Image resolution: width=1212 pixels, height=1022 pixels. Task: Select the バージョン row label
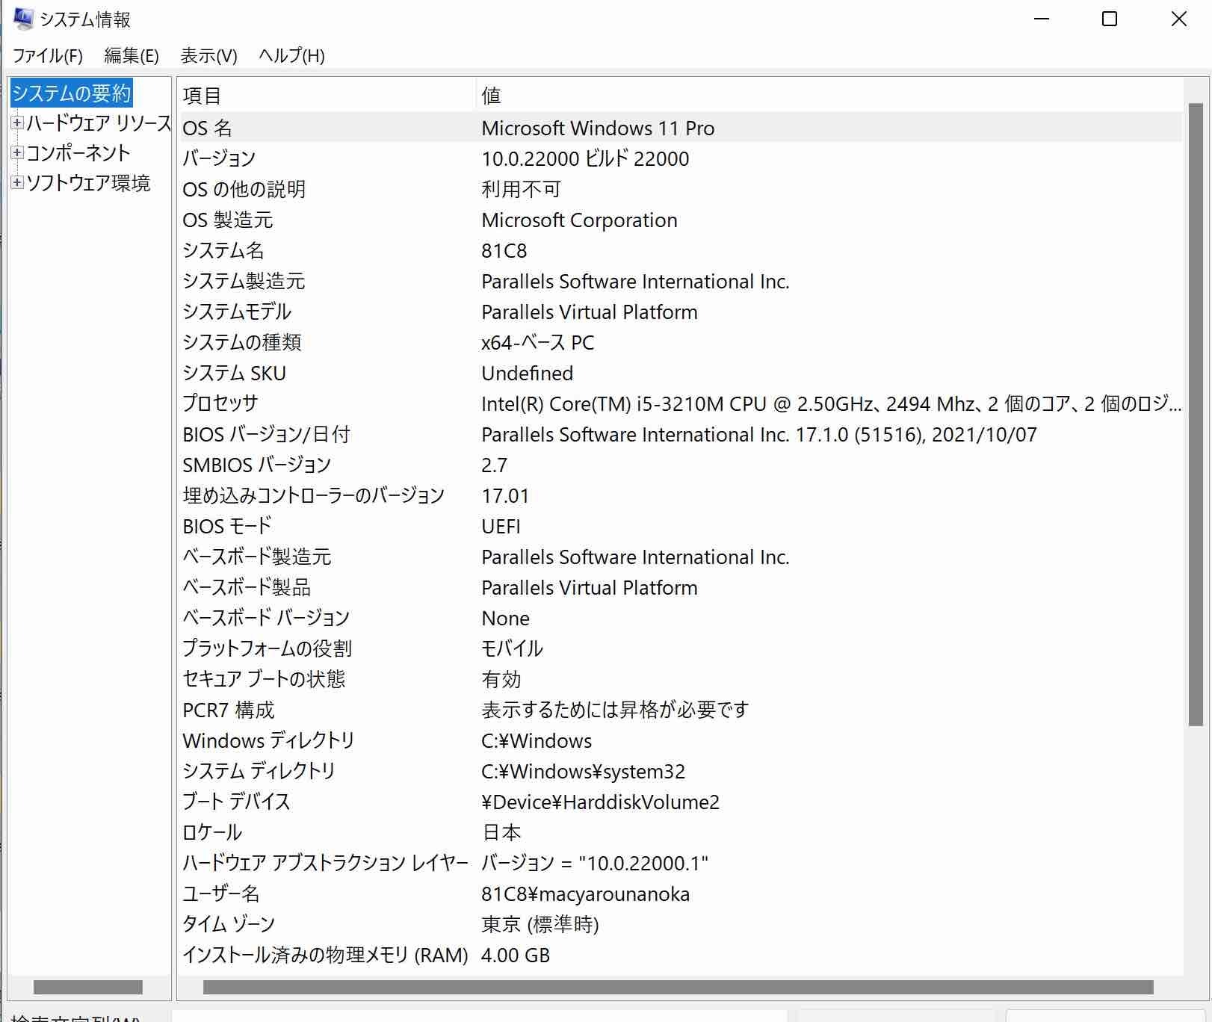point(219,158)
